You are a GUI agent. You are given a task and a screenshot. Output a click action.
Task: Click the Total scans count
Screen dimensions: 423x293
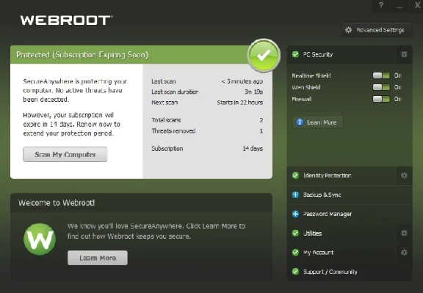261,120
